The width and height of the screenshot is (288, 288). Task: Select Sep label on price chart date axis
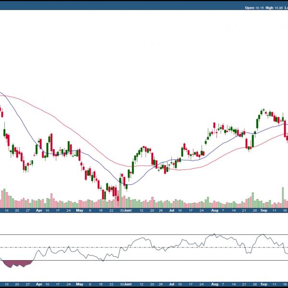point(264,211)
